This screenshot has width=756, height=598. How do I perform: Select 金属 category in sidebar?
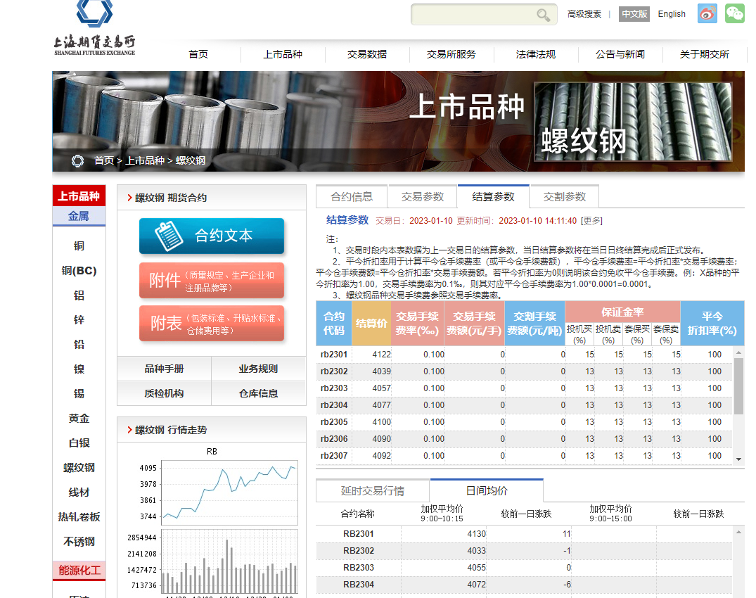click(x=79, y=216)
